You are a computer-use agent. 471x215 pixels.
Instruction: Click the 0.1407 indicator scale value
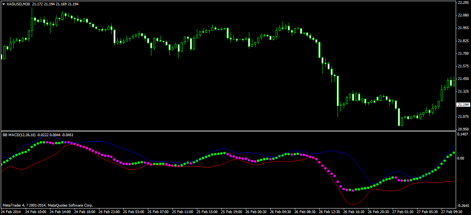click(463, 134)
